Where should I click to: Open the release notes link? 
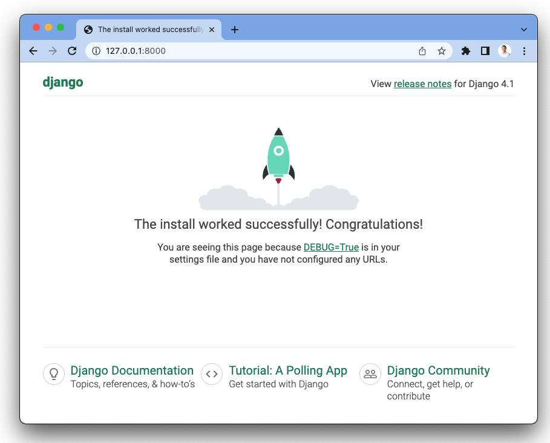pos(422,84)
